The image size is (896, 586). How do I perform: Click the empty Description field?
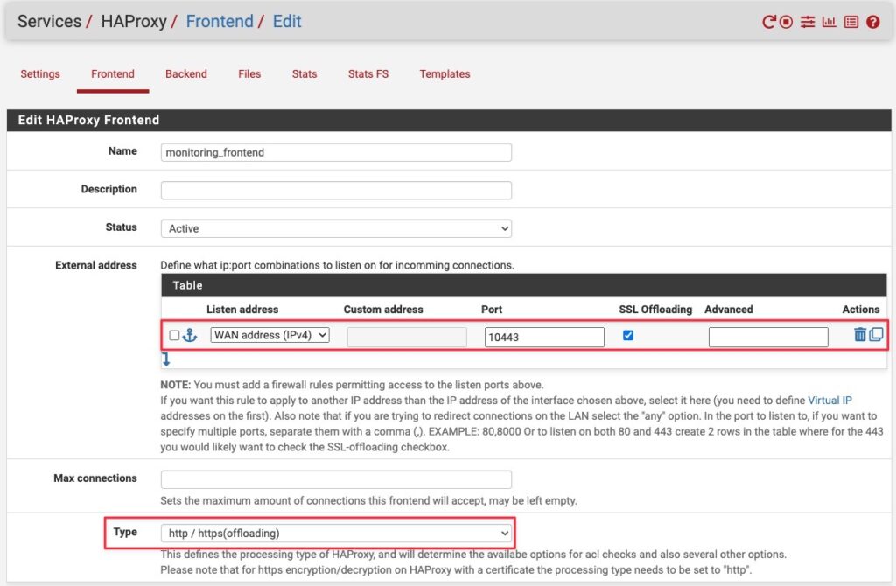336,190
